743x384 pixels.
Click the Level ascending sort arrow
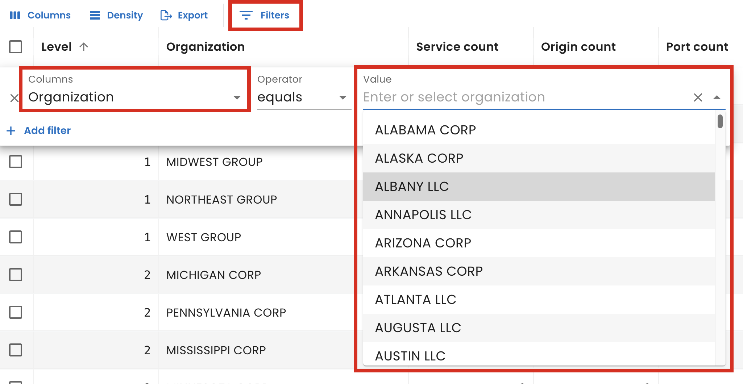pos(84,47)
